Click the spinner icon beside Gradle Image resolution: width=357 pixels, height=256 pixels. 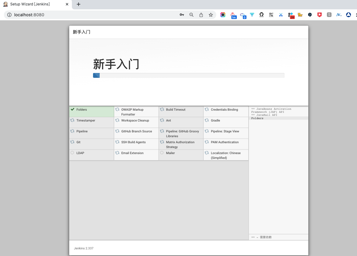tap(207, 120)
